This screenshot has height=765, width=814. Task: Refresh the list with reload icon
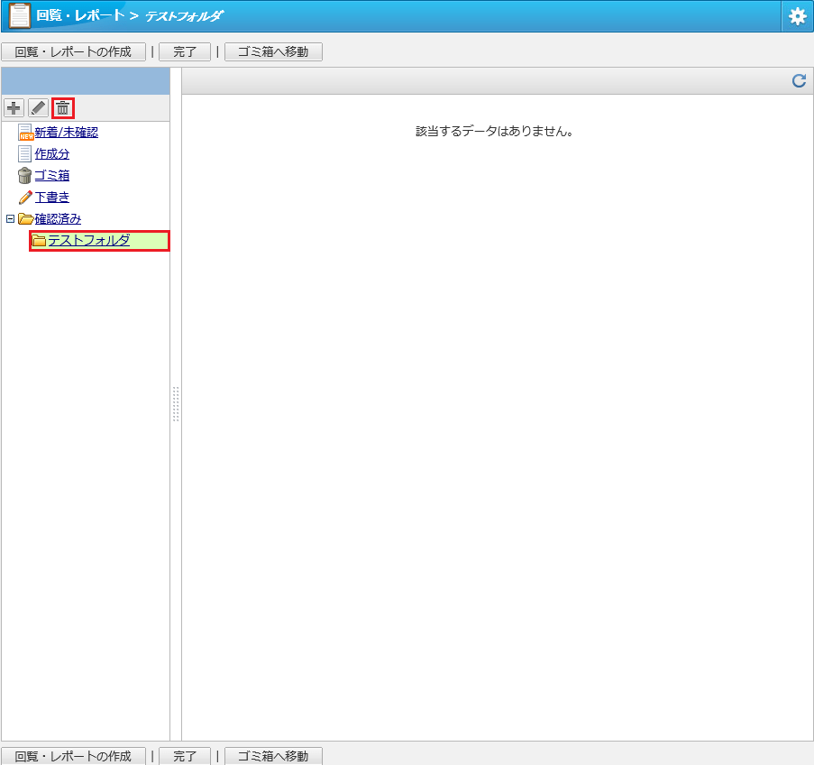pyautogui.click(x=799, y=81)
